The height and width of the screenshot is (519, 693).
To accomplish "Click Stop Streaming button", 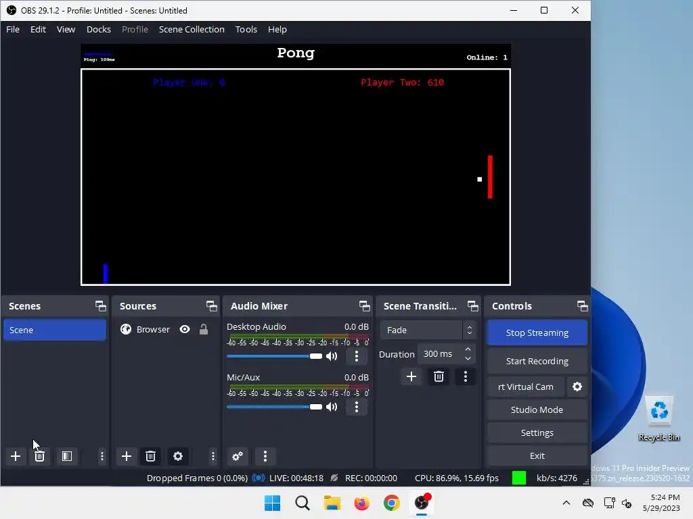I will tap(537, 332).
